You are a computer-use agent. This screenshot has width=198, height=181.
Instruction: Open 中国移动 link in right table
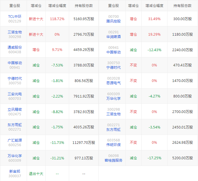(114, 52)
